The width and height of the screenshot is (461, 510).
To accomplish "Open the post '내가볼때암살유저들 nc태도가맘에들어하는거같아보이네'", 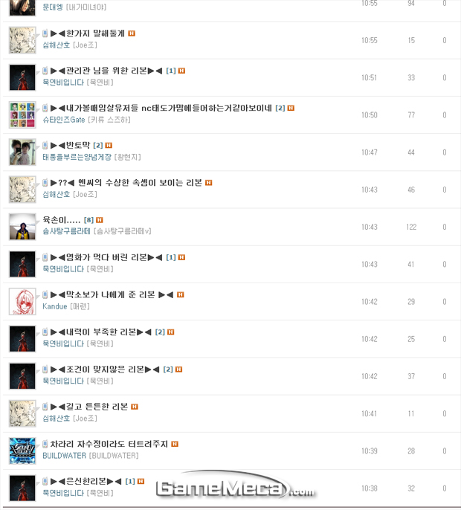I will 161,108.
